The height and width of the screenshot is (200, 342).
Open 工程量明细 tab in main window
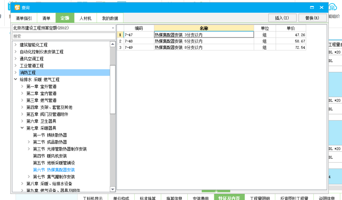pyautogui.click(x=260, y=197)
